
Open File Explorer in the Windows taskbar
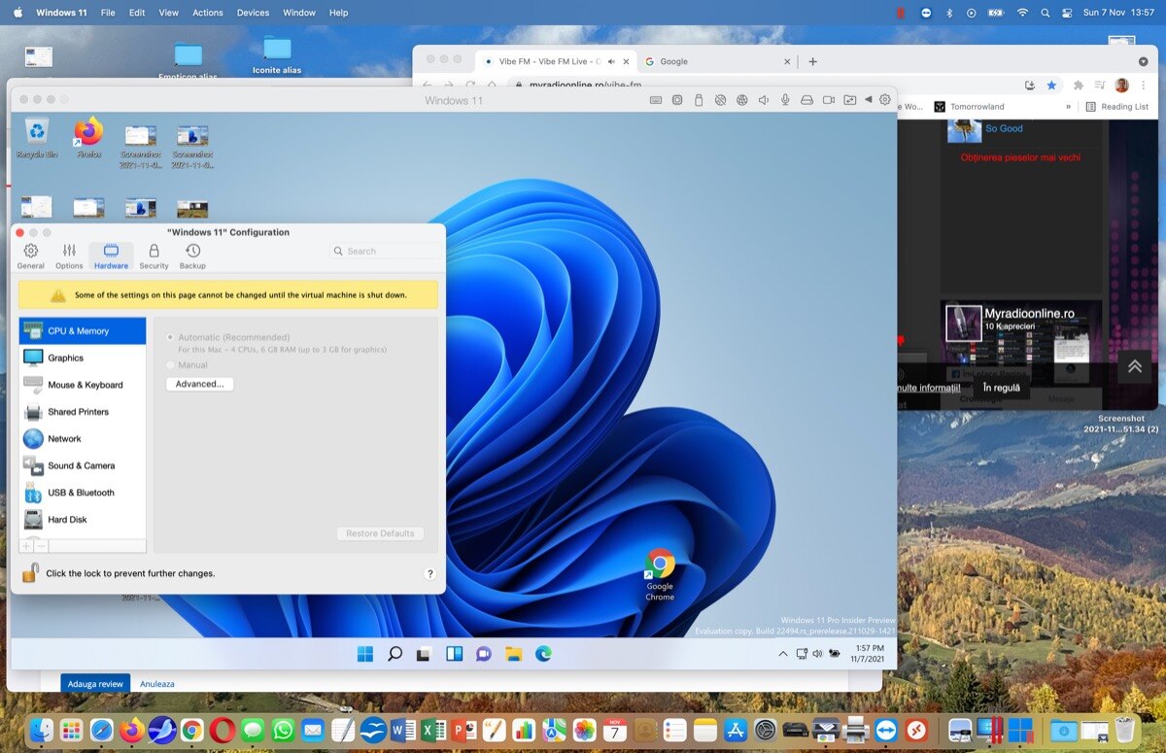click(513, 654)
